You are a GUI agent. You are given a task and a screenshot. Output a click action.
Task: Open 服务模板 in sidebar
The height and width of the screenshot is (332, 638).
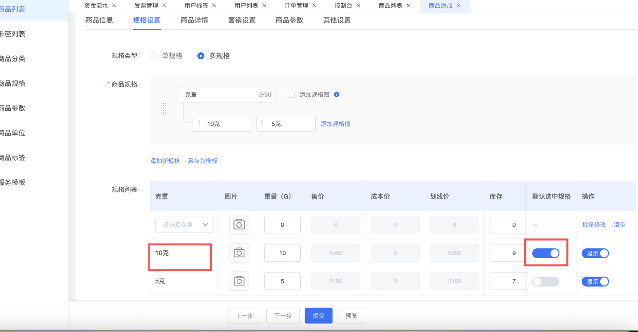pyautogui.click(x=13, y=182)
